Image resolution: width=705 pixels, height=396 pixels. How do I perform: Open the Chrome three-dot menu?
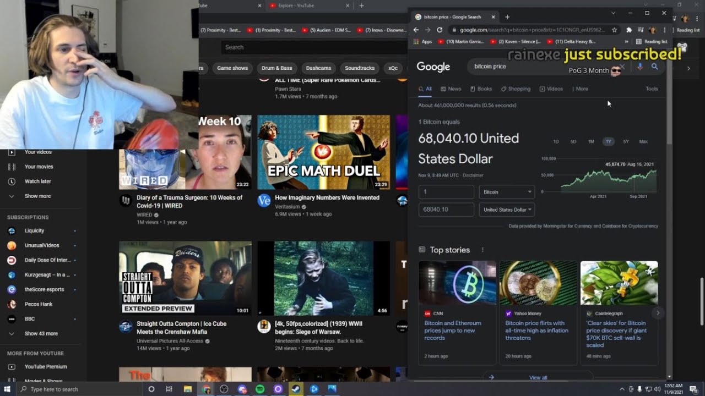[x=665, y=30]
